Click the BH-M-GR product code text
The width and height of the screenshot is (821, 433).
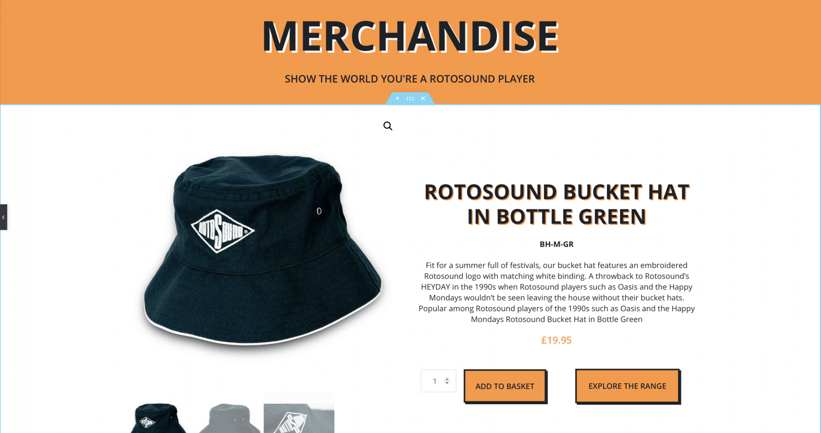[557, 244]
